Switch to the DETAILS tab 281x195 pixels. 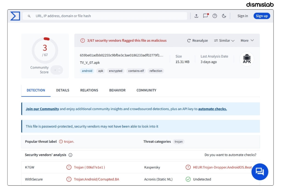click(63, 90)
